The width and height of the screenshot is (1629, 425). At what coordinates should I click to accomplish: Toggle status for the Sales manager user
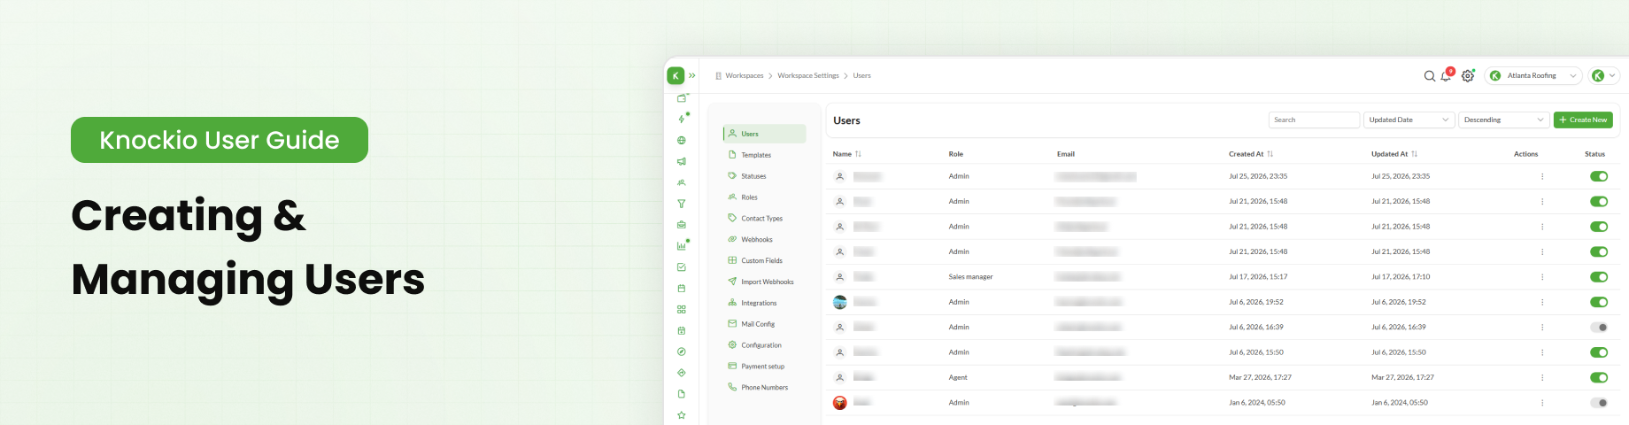(x=1599, y=277)
